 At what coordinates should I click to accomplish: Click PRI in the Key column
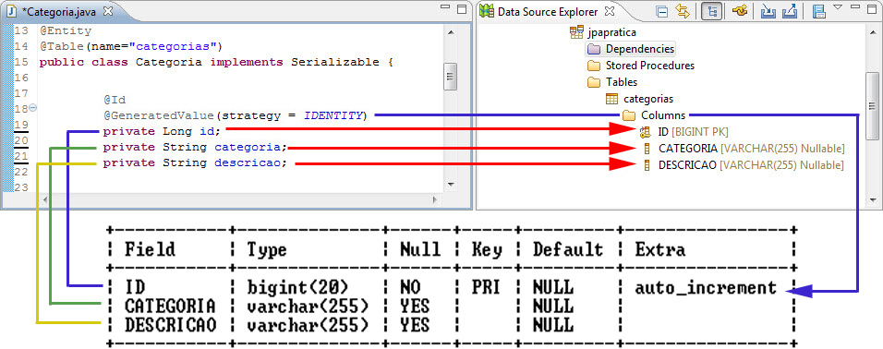[x=487, y=287]
